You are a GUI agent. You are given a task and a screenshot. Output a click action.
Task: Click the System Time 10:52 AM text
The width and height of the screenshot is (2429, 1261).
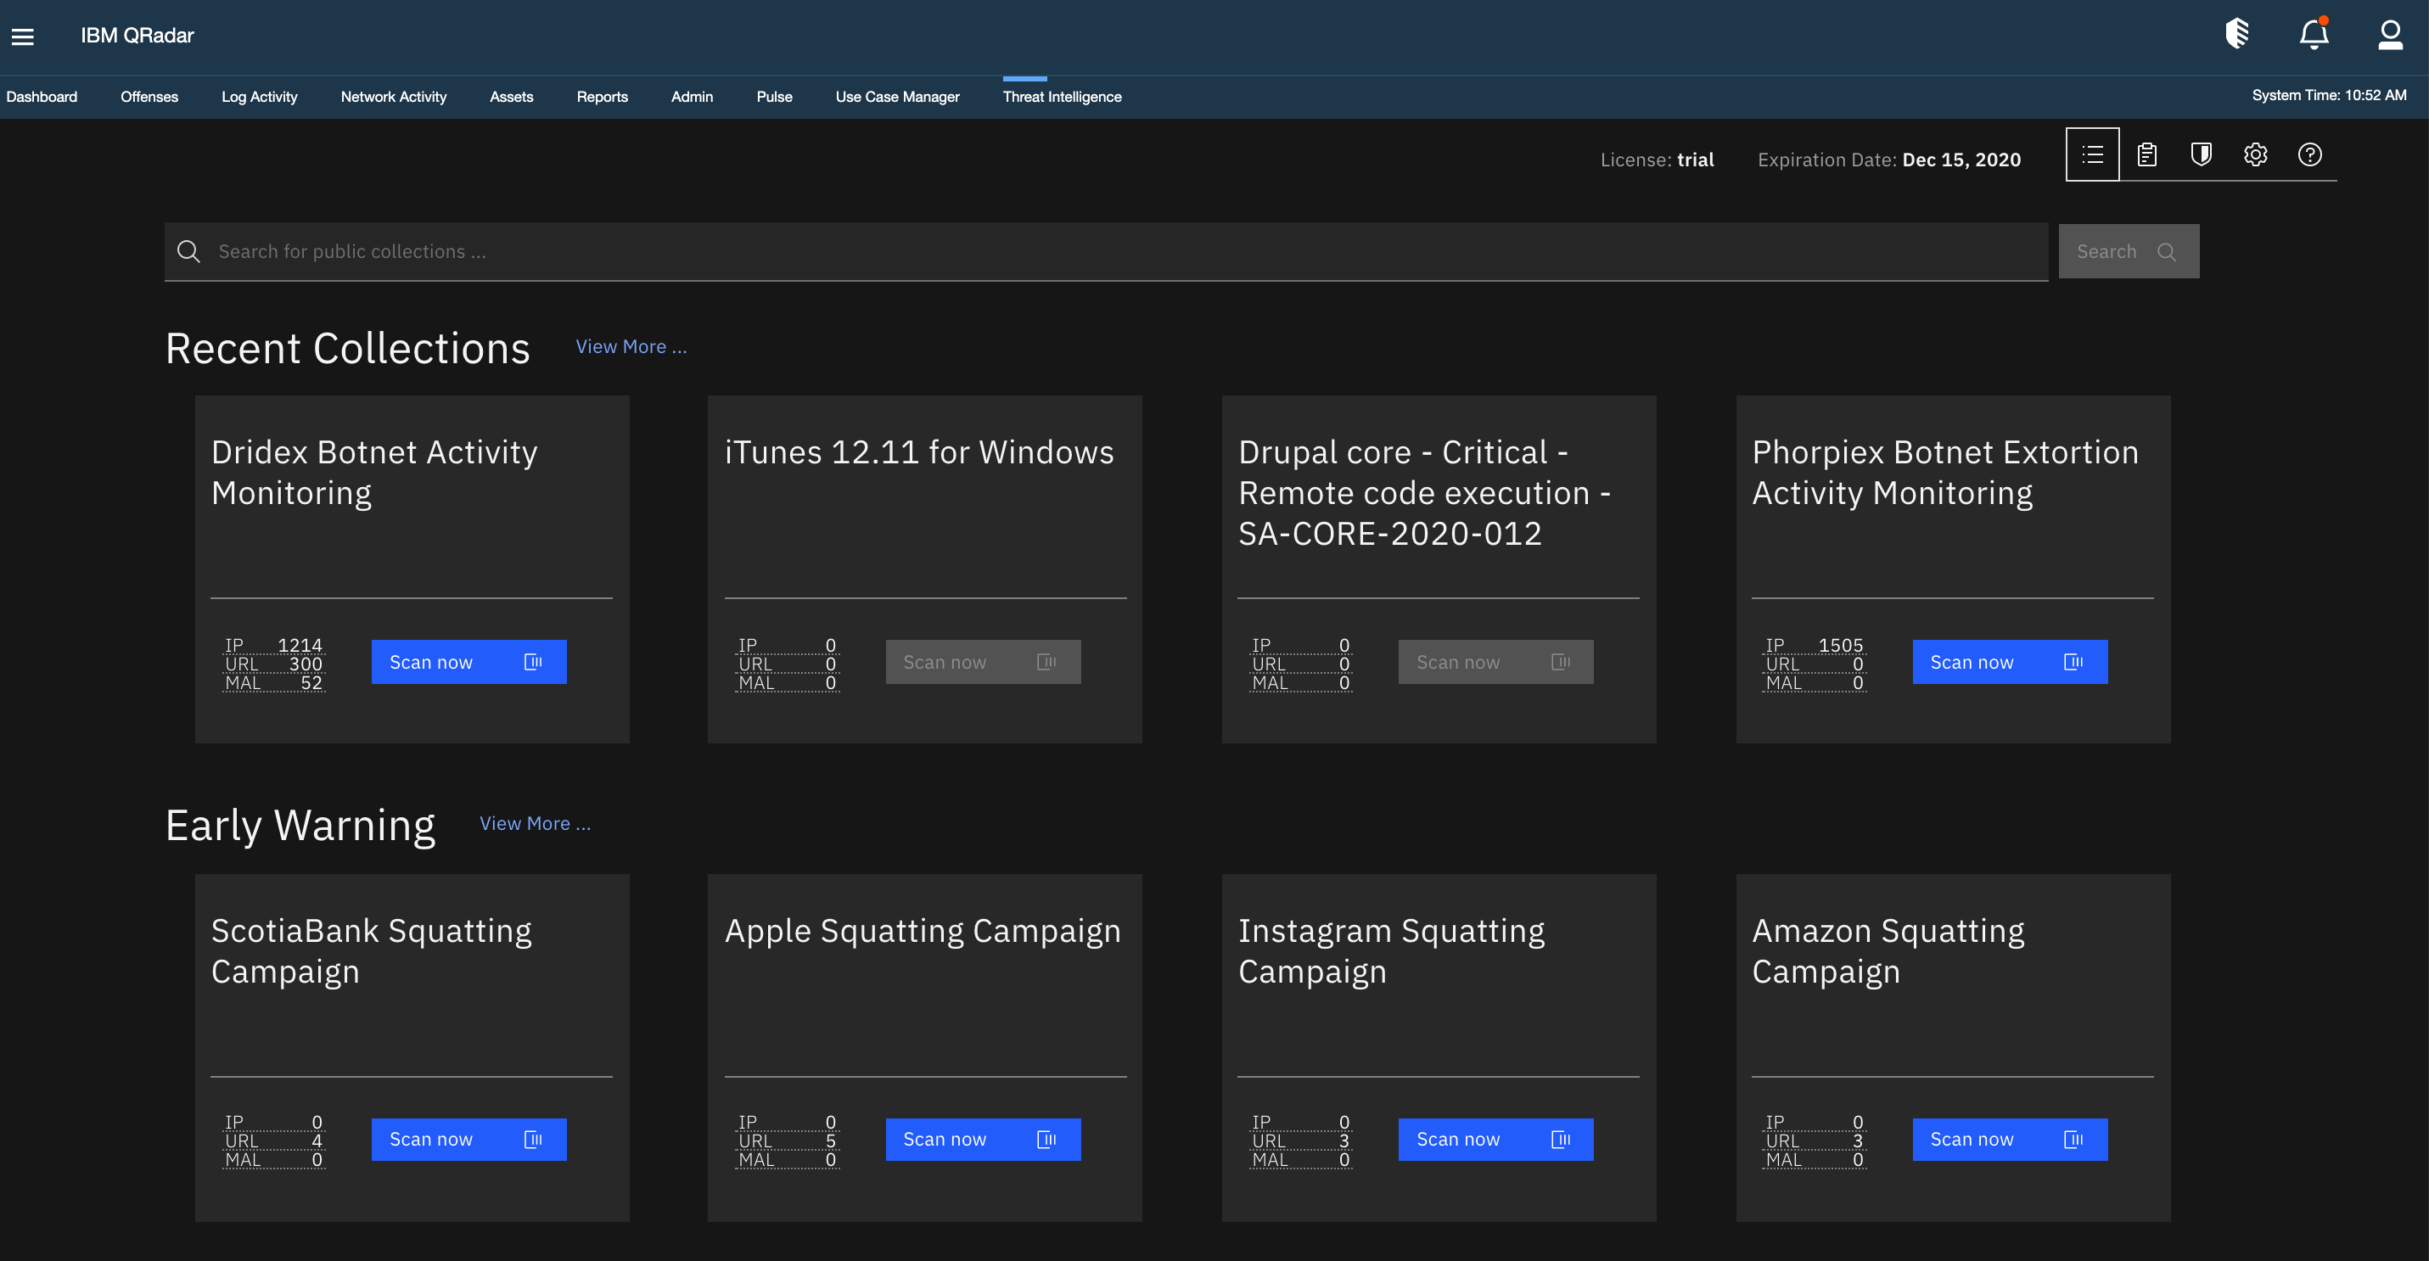[2329, 95]
